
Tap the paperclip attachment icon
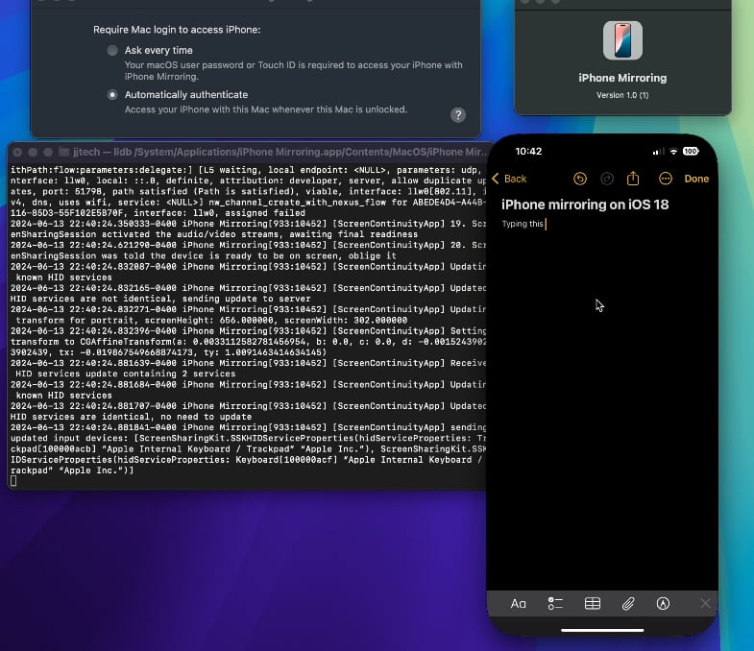(x=628, y=604)
